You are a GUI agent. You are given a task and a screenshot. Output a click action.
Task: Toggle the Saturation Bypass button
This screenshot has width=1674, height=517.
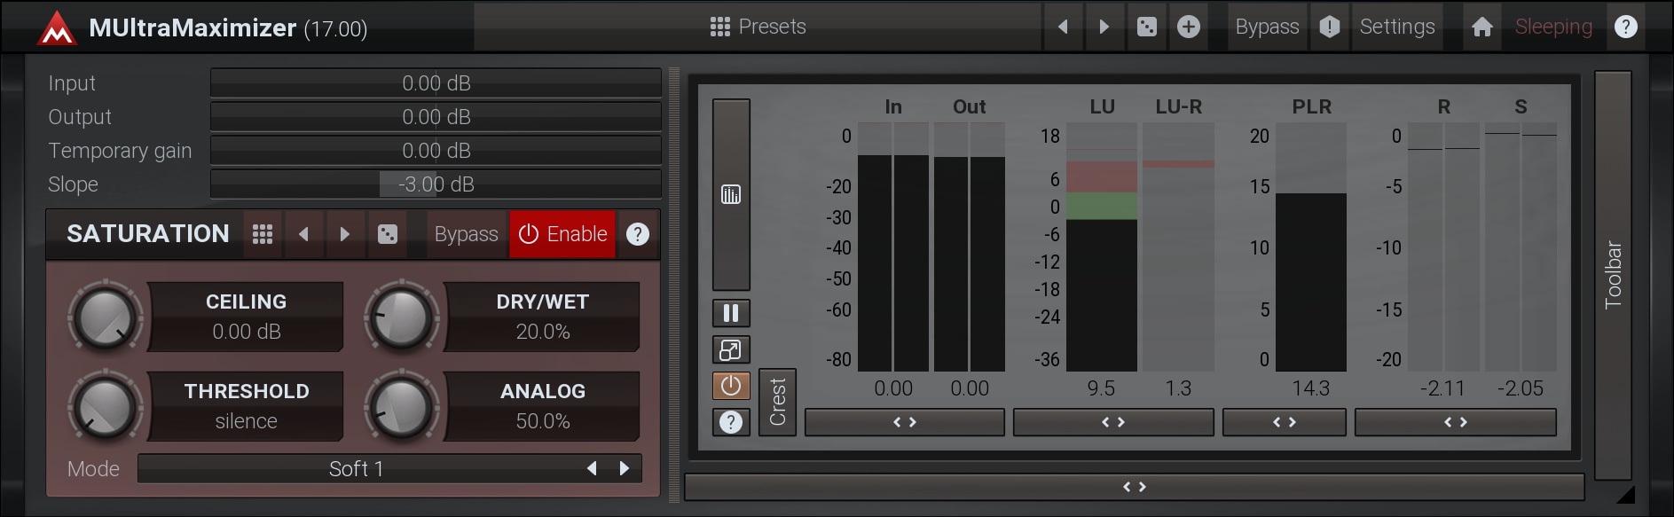466,234
